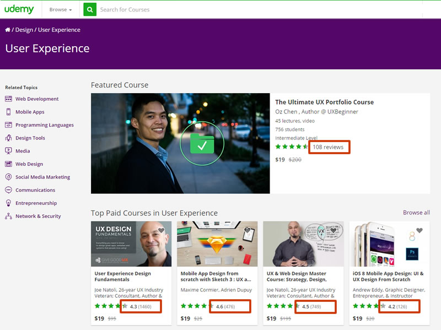This screenshot has width=441, height=330.
Task: Open the Mobile Apps related topic
Action: pos(30,112)
